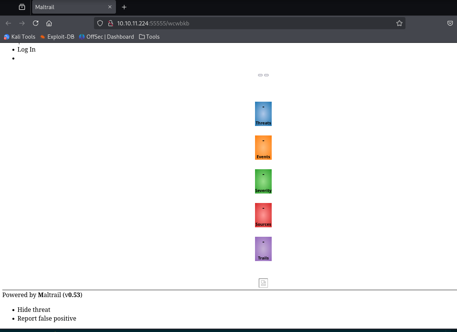The image size is (457, 332).
Task: Click the broken image placeholder icon
Action: 263,283
